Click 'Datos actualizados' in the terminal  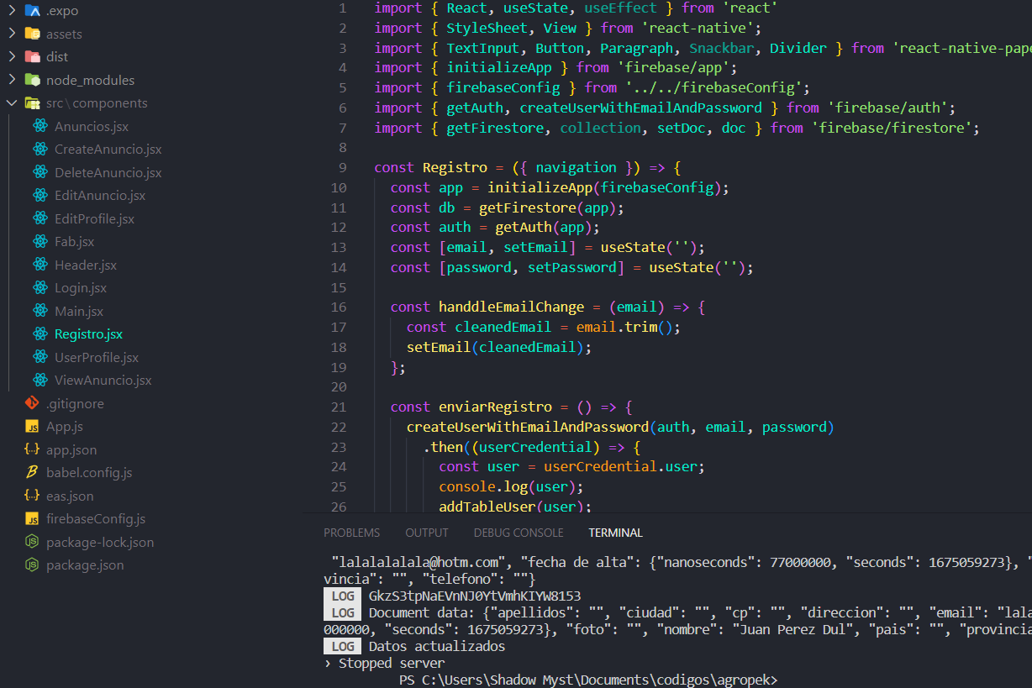point(437,647)
